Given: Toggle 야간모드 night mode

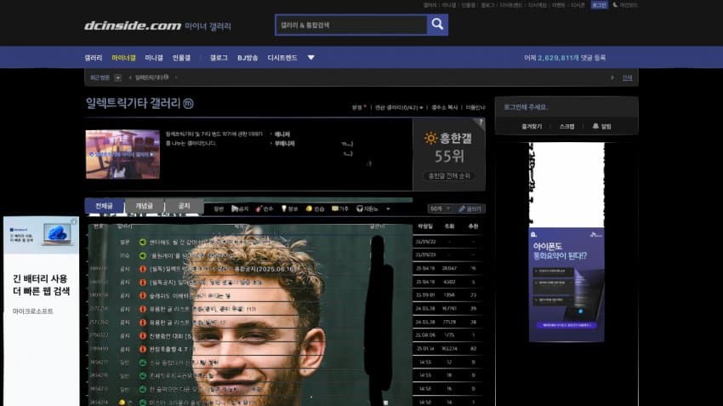Looking at the screenshot, I should 625,5.
